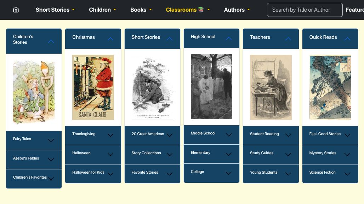Collapse the Children's Stories panel chevron
The height and width of the screenshot is (204, 364).
tap(51, 41)
